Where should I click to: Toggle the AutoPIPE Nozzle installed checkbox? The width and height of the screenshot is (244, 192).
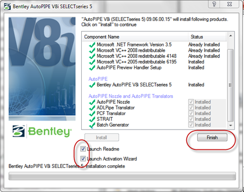(x=191, y=102)
